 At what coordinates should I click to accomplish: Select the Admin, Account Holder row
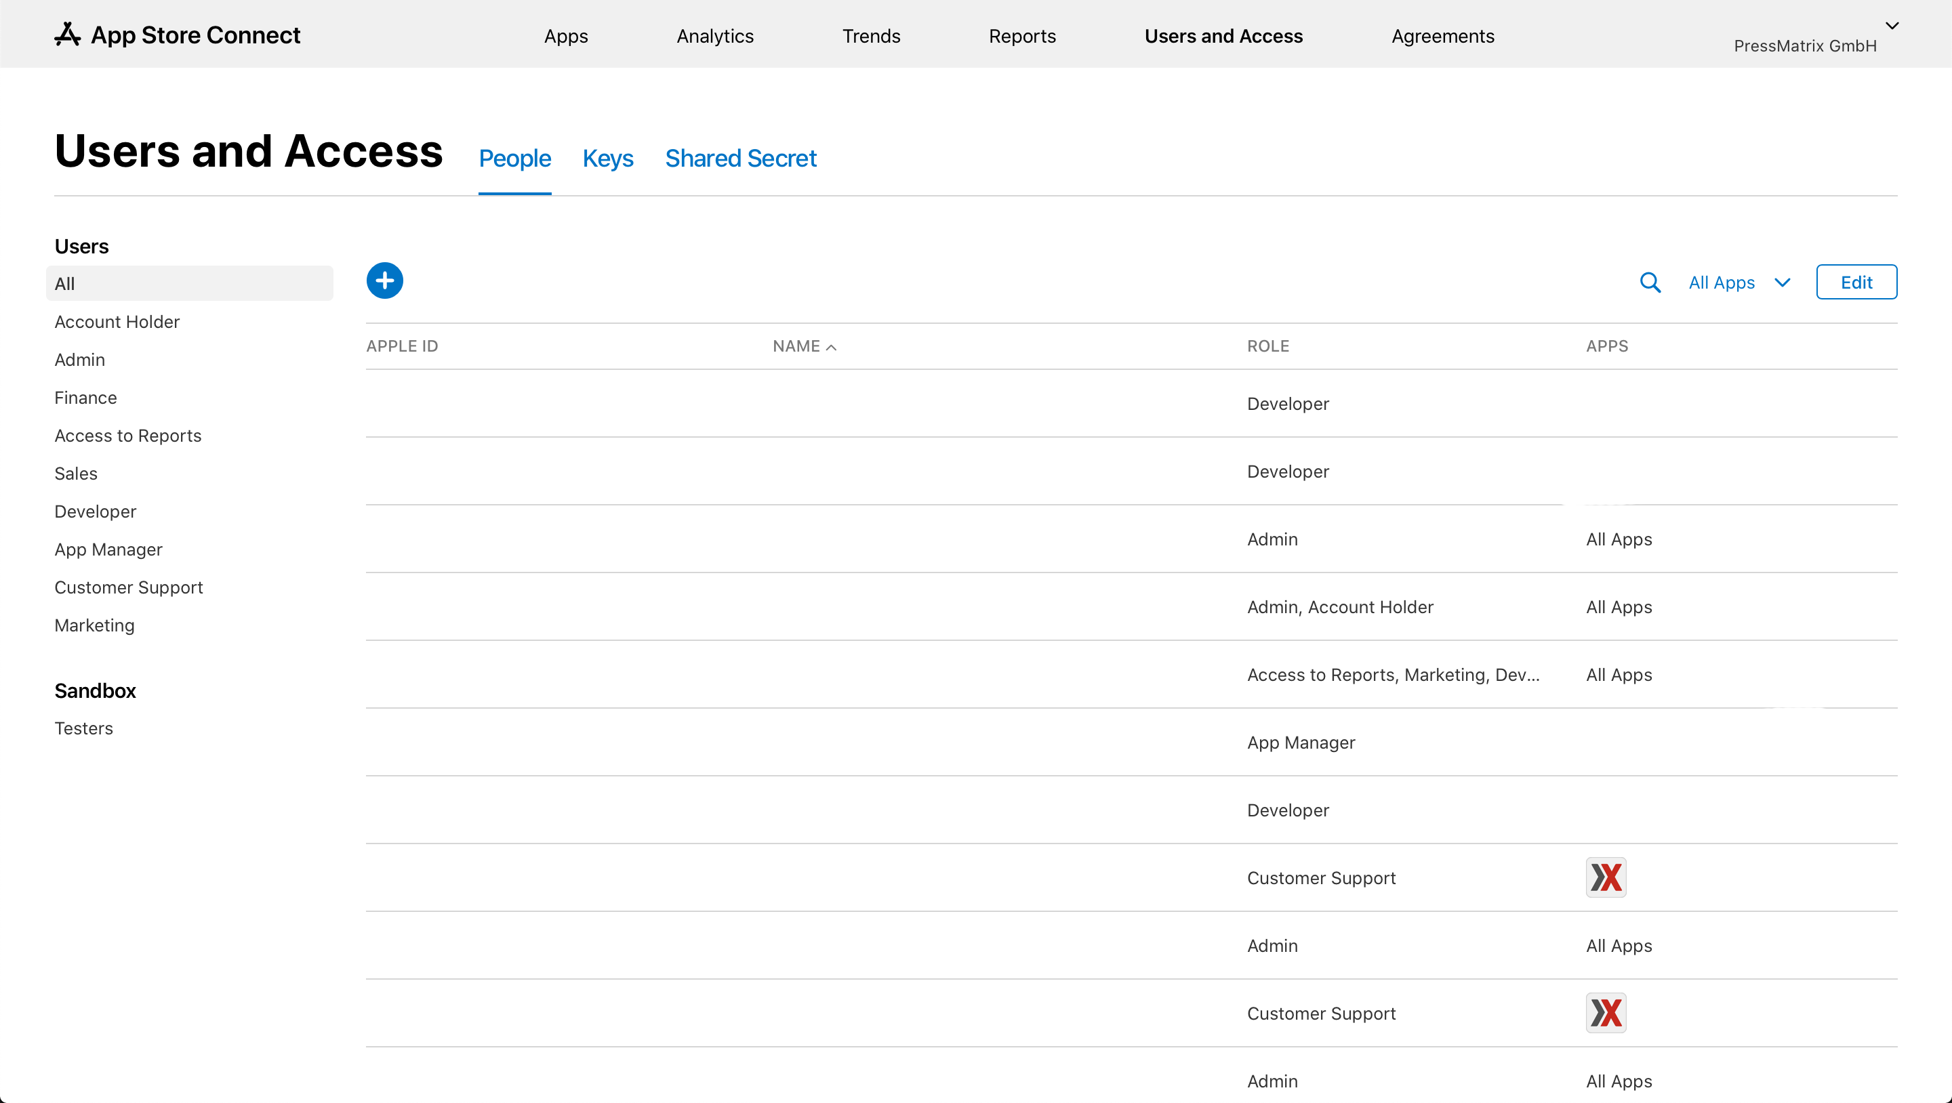point(1131,607)
